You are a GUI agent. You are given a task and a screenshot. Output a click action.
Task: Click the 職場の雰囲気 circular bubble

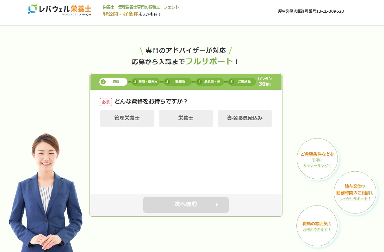coord(317,225)
